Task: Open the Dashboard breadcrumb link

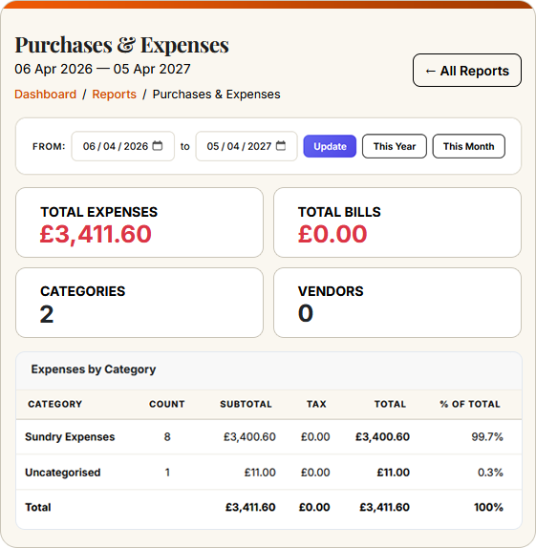Action: [46, 95]
